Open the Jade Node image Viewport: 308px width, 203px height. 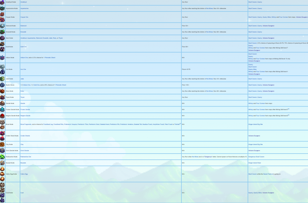point(2,79)
